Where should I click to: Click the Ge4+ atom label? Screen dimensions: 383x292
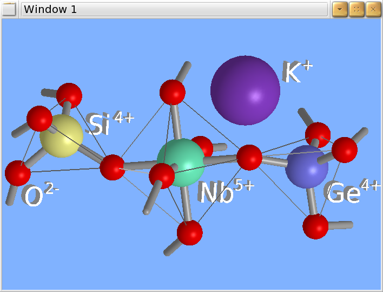(x=354, y=192)
